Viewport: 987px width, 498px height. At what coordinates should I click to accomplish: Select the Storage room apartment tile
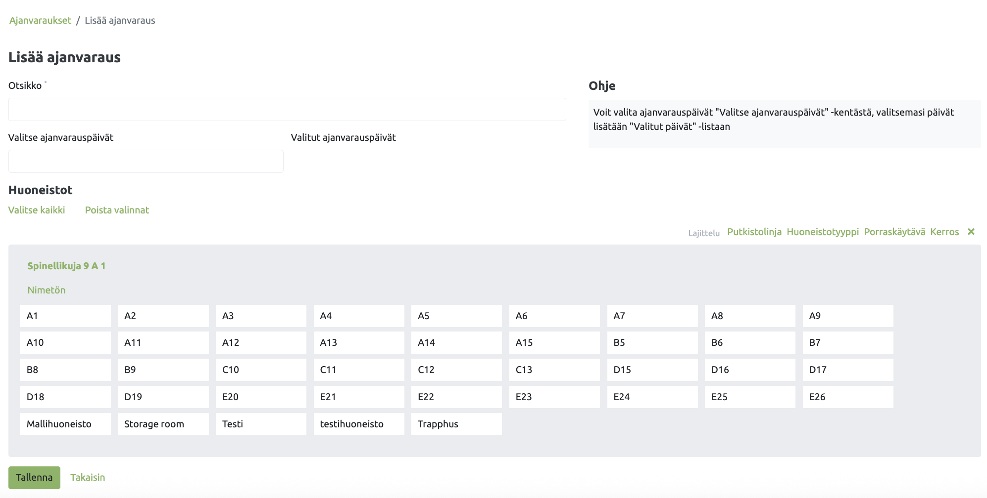pyautogui.click(x=163, y=424)
